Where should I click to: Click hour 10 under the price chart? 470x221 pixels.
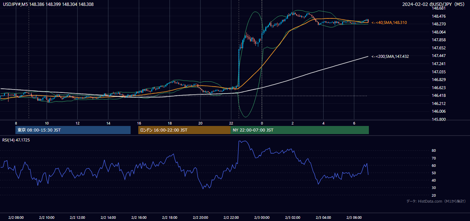[x=47, y=123]
